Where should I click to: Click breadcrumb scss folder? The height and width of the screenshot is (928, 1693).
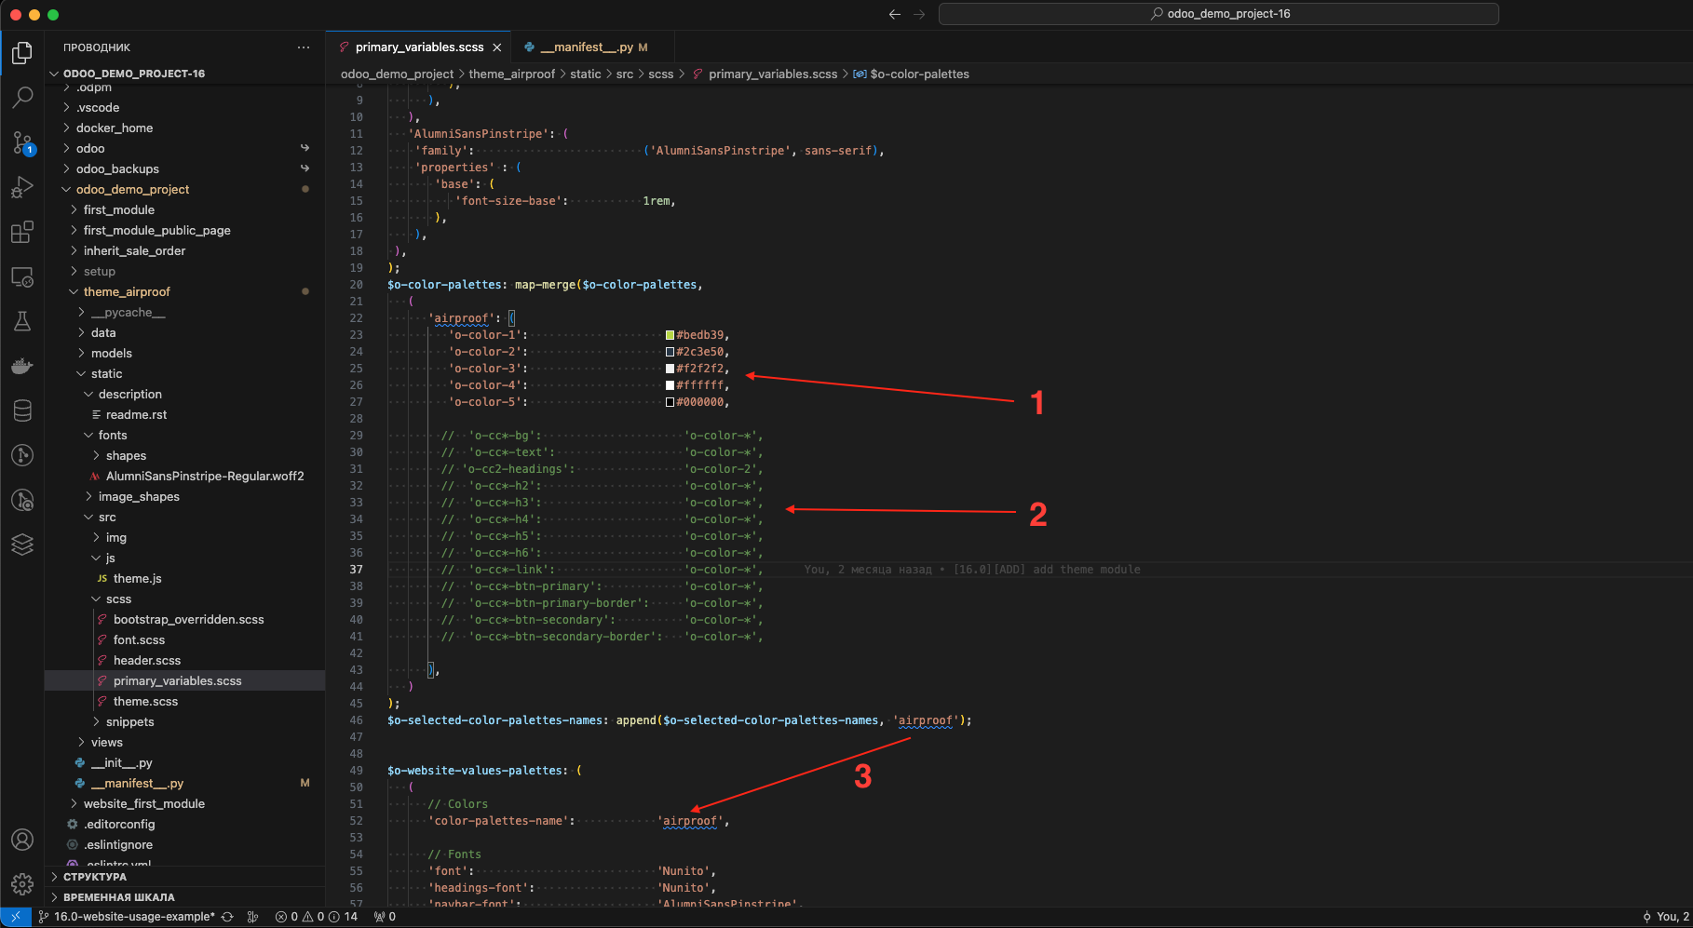coord(660,74)
